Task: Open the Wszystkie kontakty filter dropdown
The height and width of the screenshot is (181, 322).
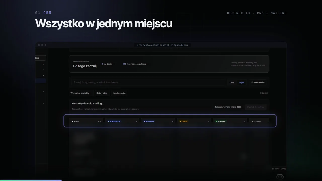Action: click(x=81, y=93)
